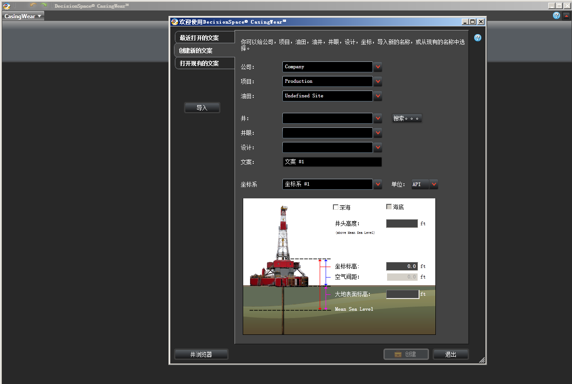This screenshot has width=572, height=384.
Task: Switch to the 最近打开的文案 tab
Action: pos(205,38)
